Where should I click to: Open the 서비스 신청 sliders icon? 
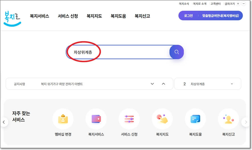[x=129, y=119]
